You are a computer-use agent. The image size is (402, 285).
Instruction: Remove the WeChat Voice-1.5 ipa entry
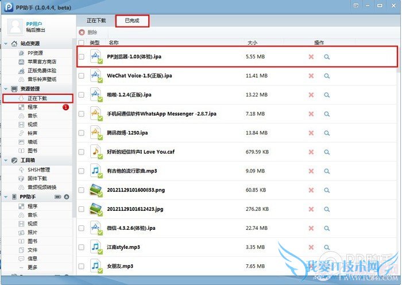pyautogui.click(x=311, y=76)
